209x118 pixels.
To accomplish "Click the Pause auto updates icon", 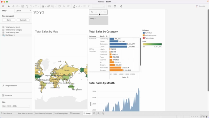I will coord(31,6).
